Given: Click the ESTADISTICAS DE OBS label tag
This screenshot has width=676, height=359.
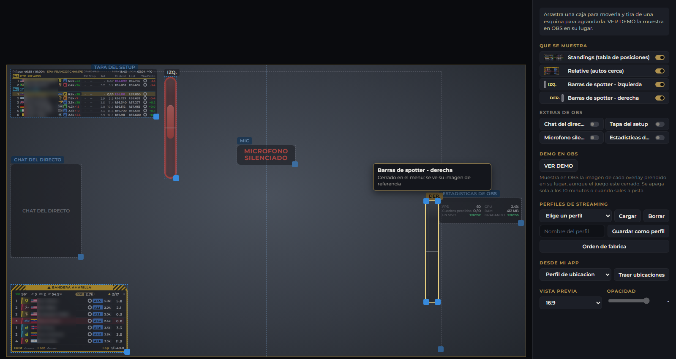Looking at the screenshot, I should [x=470, y=194].
